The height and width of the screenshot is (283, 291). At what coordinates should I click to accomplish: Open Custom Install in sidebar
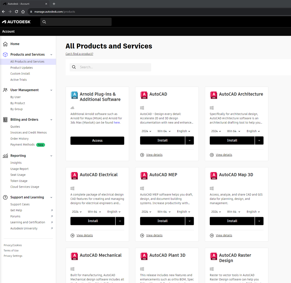pyautogui.click(x=20, y=74)
